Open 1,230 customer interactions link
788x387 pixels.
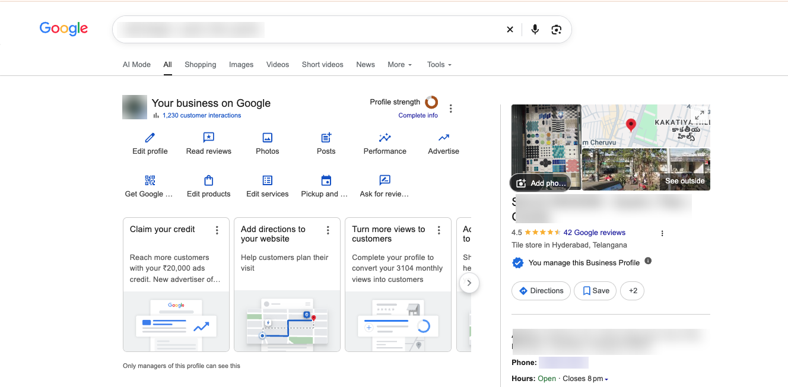(x=202, y=116)
